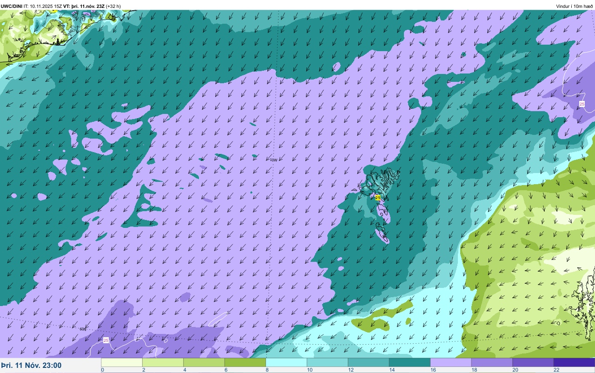Click the "Vindur í 10m hæð" title text
Viewport: 595px width, 373px height.
coord(575,7)
